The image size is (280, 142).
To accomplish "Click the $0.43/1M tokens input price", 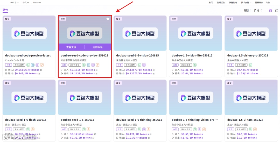I will [x=248, y=70].
